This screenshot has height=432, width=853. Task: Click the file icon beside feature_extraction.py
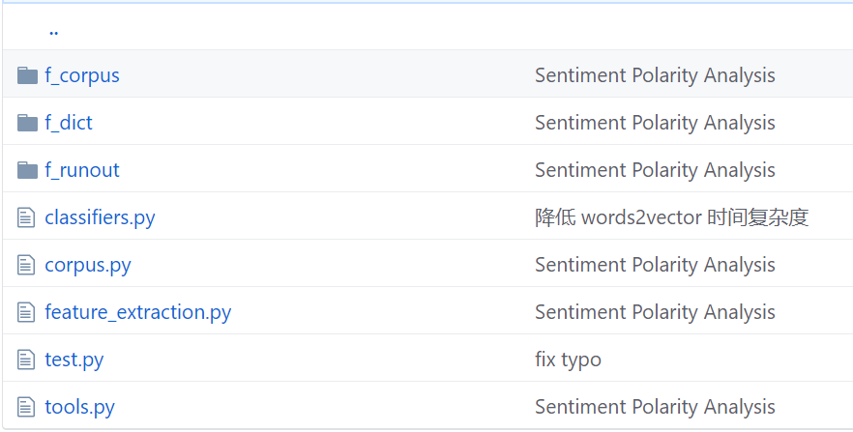point(26,312)
